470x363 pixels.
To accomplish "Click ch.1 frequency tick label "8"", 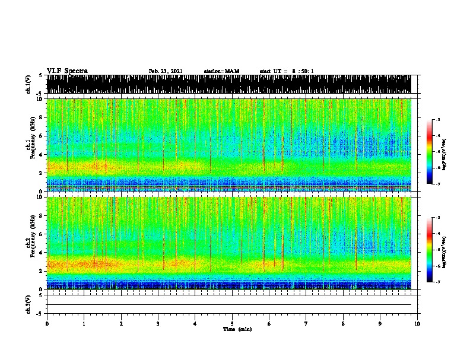I will pos(41,117).
